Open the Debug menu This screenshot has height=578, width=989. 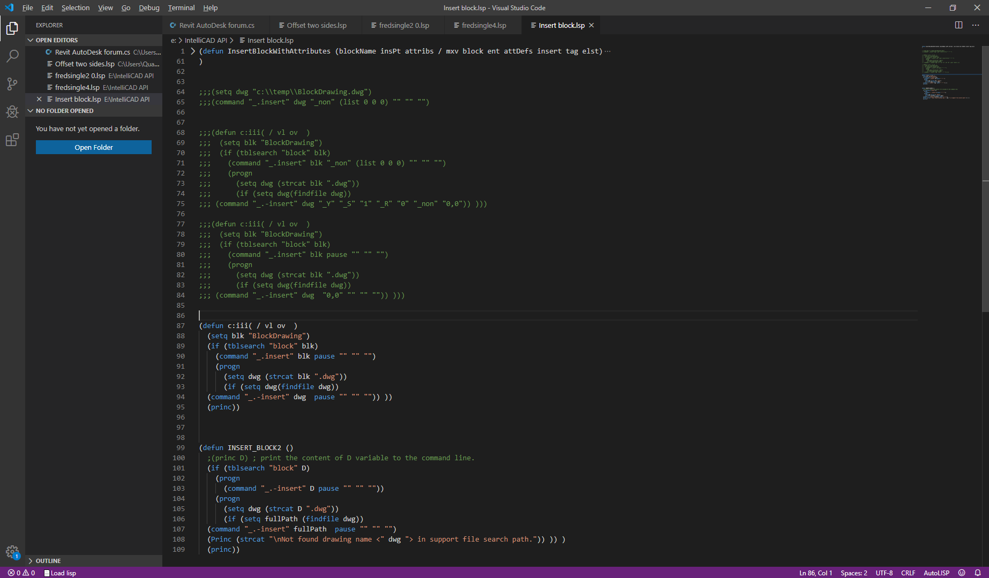point(149,7)
